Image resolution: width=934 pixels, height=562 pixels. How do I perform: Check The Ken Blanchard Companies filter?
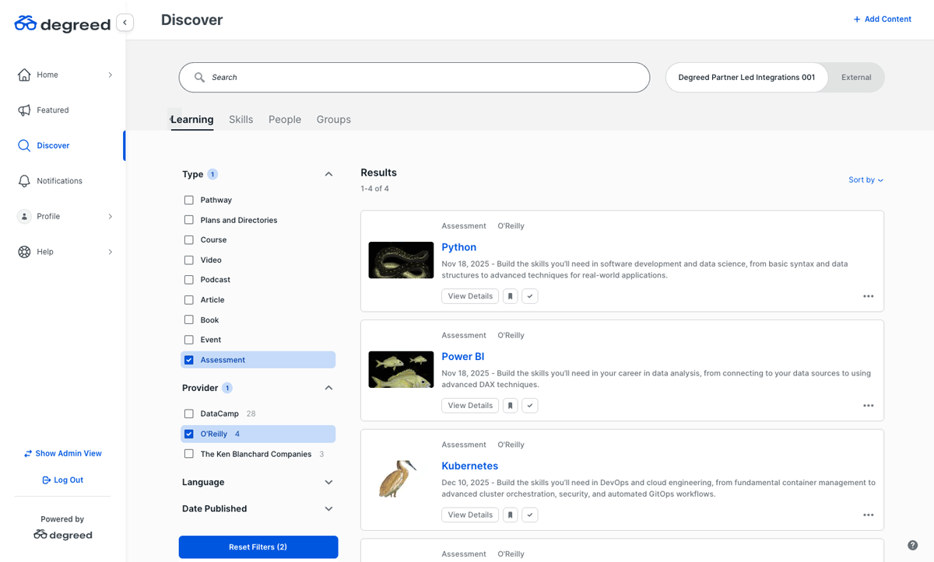click(x=188, y=454)
